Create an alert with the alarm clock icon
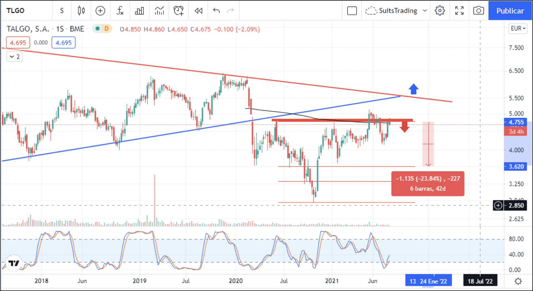The height and width of the screenshot is (291, 533). (178, 11)
